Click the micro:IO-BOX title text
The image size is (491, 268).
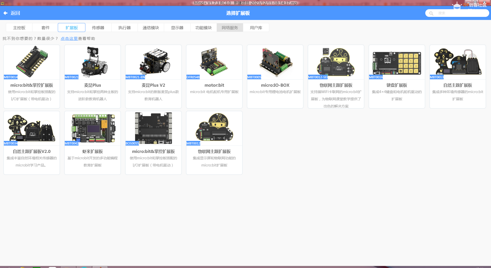pos(275,85)
